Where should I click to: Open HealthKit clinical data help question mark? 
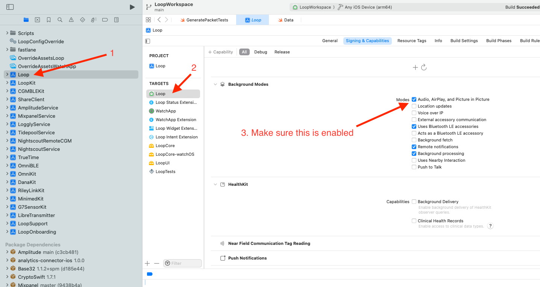click(490, 226)
